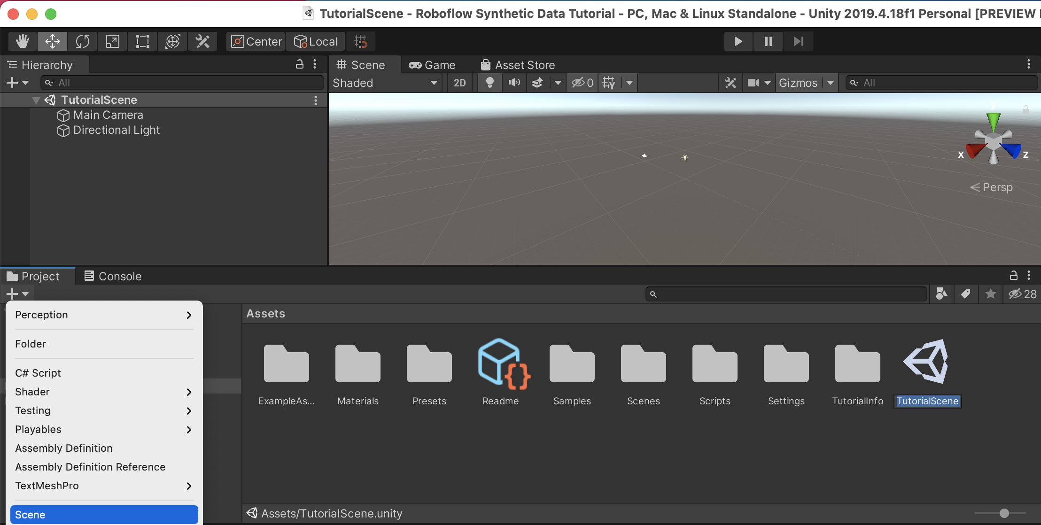Collapse the TutorialScene hierarchy node
Screen dimensions: 1041x525
pos(36,100)
